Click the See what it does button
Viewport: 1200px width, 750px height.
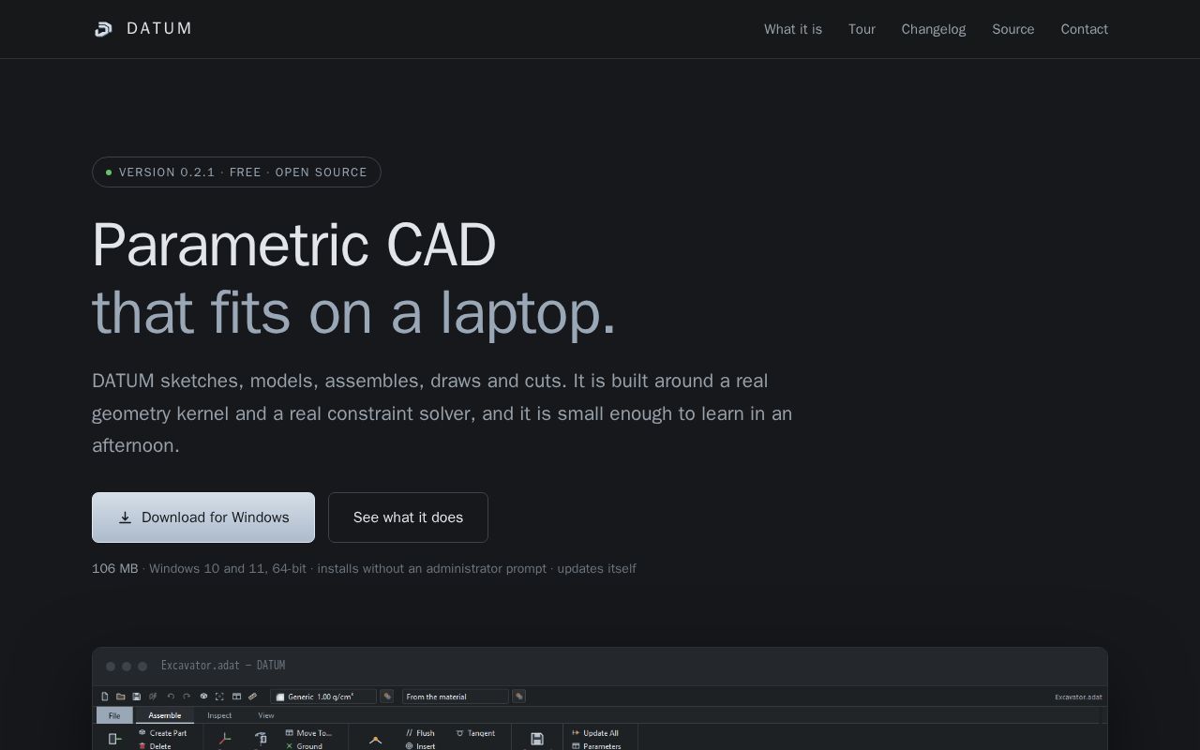pos(408,517)
